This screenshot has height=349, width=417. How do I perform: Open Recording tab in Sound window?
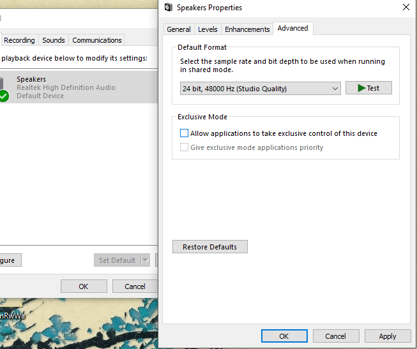(x=19, y=40)
